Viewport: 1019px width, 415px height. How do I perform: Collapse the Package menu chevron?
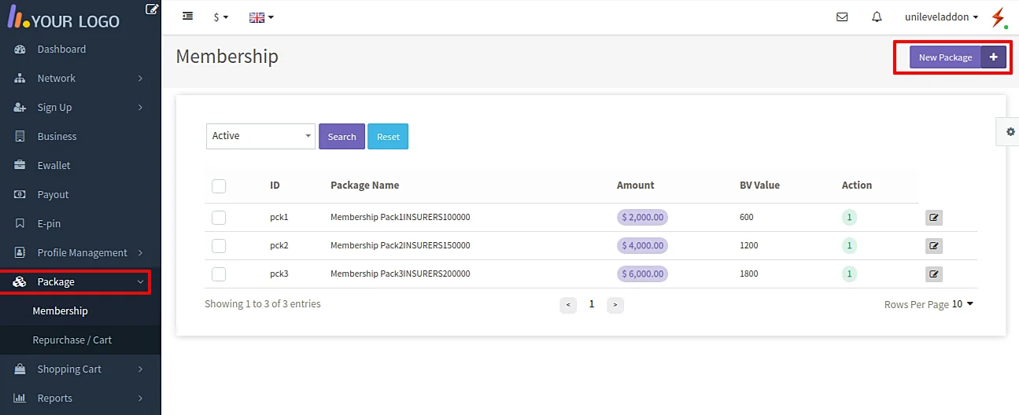[x=140, y=282]
